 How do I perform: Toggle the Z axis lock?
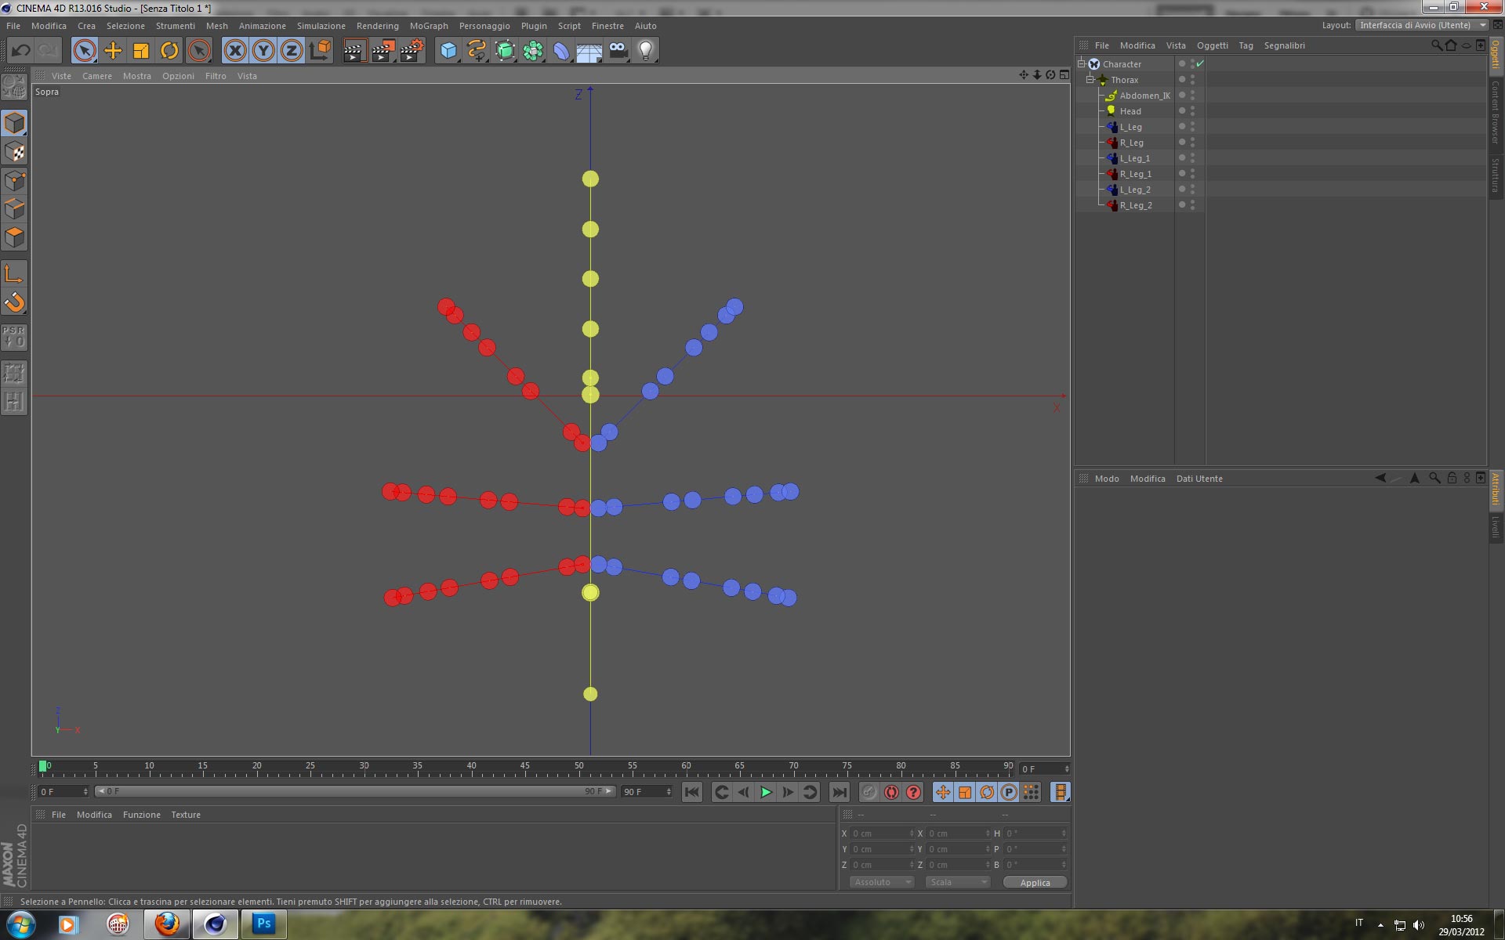click(x=291, y=51)
